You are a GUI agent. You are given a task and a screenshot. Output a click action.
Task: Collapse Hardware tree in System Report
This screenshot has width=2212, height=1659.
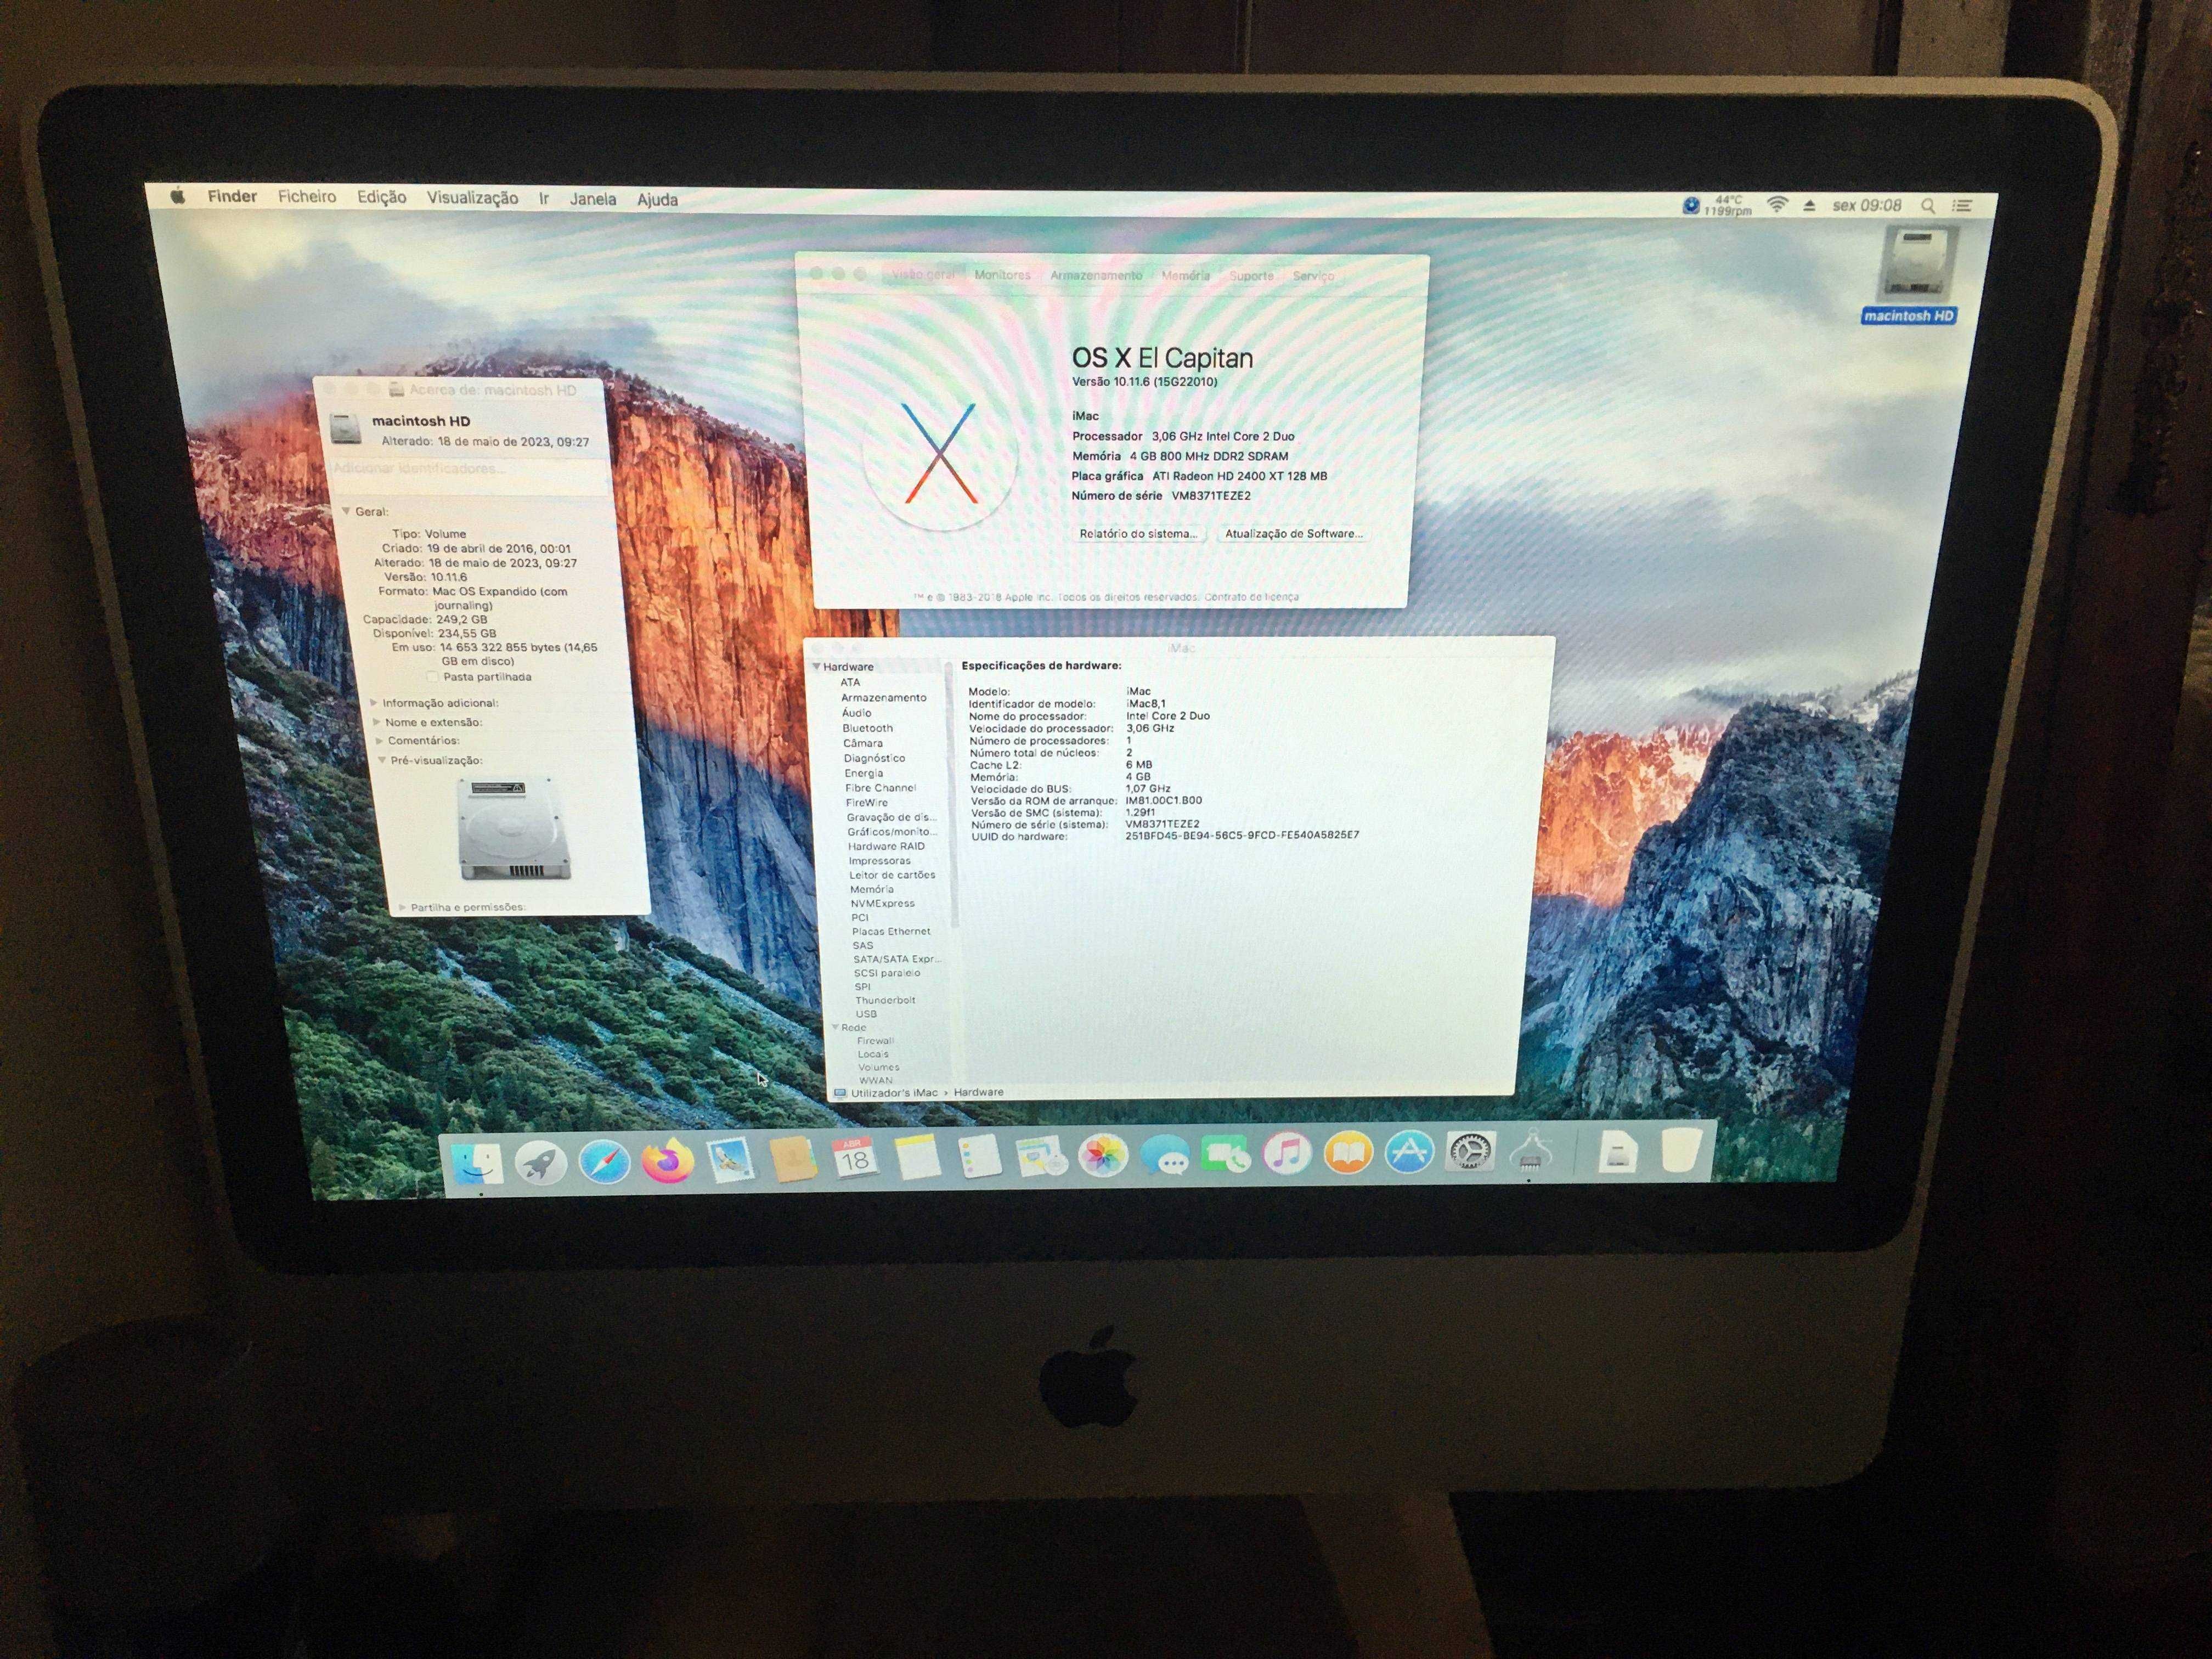(x=817, y=667)
